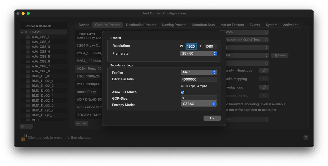
Task: Open the codec dropdown left of the Options button
Action: click(x=247, y=55)
